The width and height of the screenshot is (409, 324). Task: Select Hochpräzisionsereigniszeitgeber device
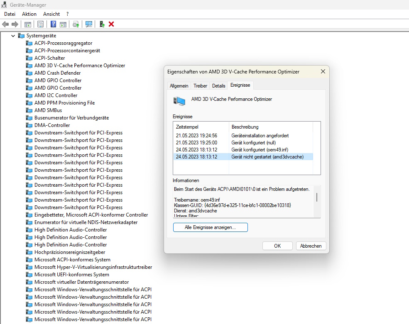click(70, 252)
